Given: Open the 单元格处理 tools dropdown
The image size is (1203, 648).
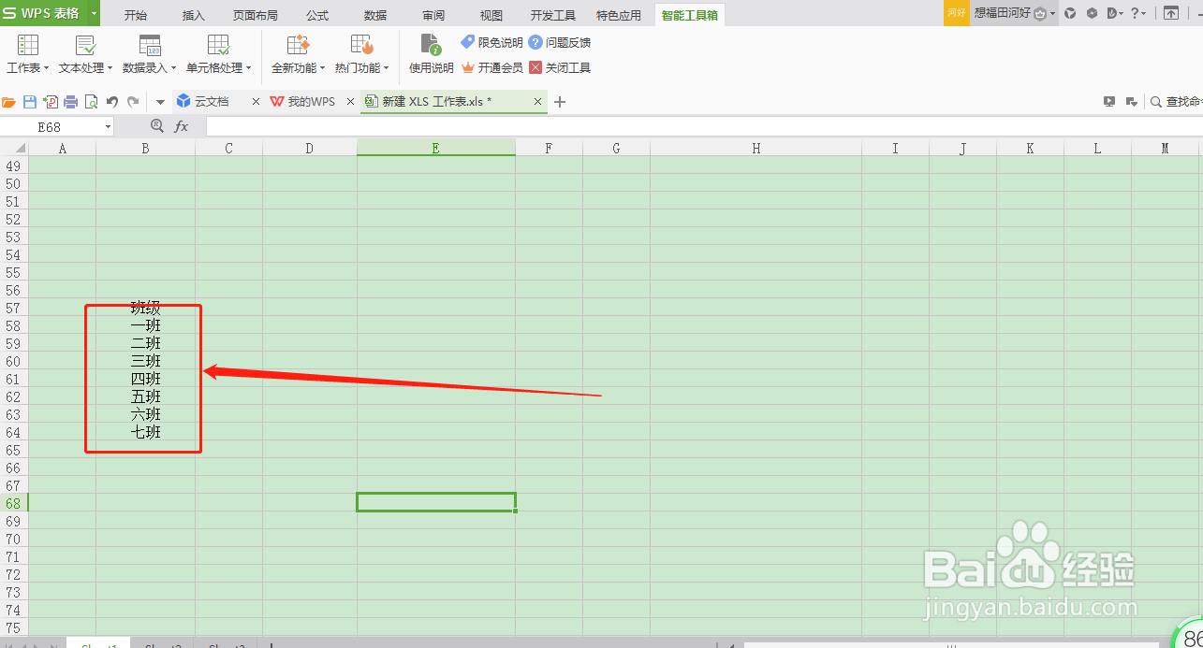Looking at the screenshot, I should [x=218, y=54].
